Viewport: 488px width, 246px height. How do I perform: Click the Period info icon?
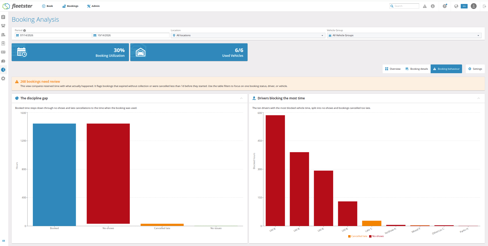coord(25,30)
